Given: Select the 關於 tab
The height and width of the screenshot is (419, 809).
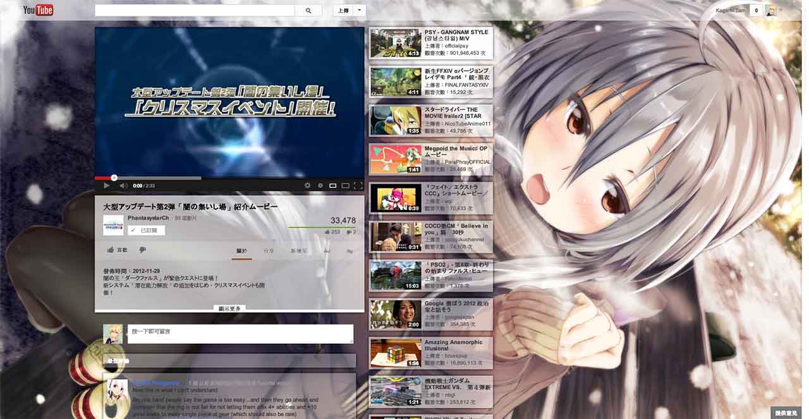Looking at the screenshot, I should tap(241, 251).
